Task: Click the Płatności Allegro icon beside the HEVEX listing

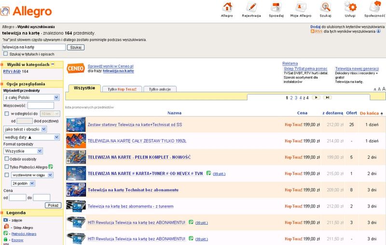Action: [x=208, y=173]
